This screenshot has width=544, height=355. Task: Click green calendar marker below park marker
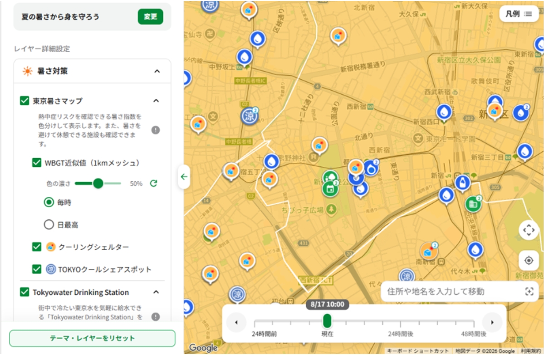(x=330, y=189)
